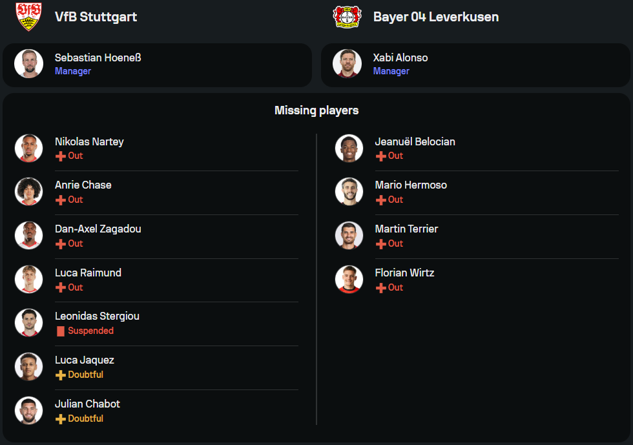The height and width of the screenshot is (445, 633).
Task: Click the Xabi Alonso name link
Action: click(x=400, y=57)
